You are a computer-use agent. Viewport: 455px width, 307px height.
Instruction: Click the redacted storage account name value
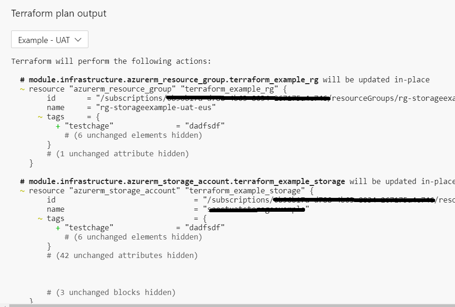256,209
